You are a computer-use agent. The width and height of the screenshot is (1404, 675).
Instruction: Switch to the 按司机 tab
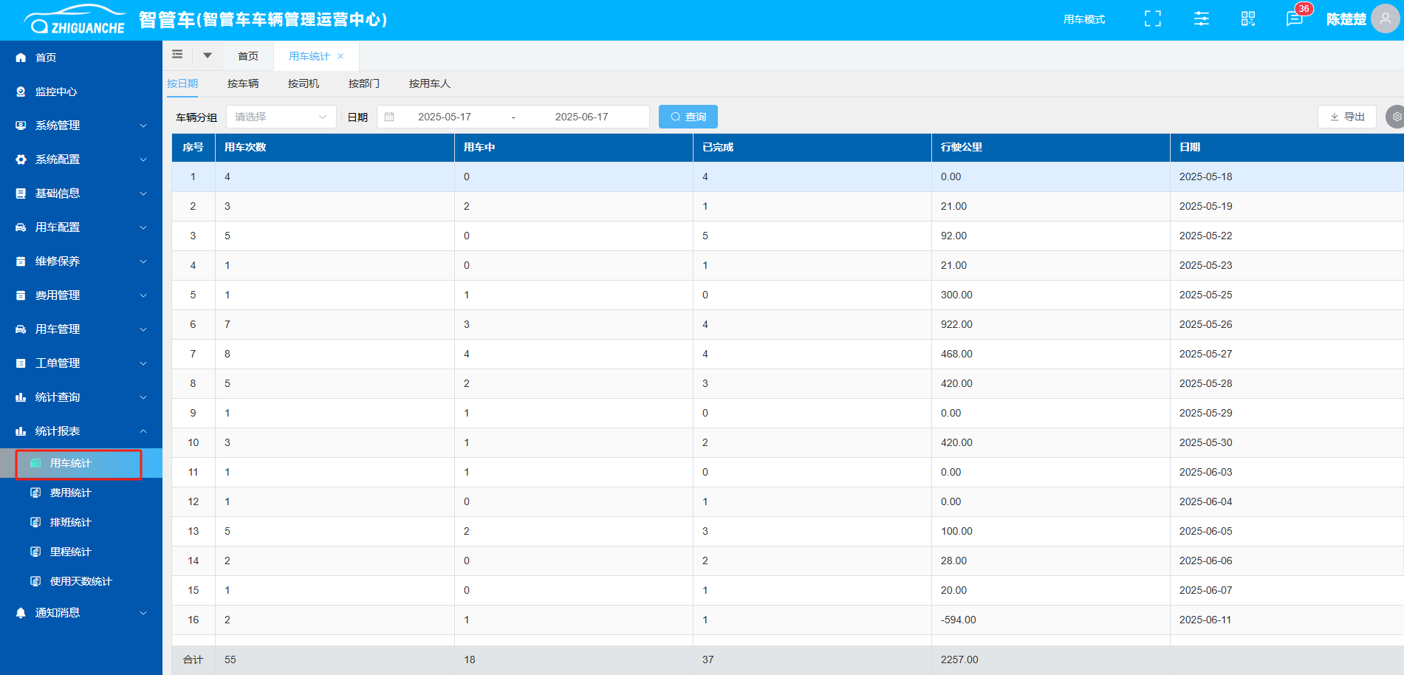304,83
